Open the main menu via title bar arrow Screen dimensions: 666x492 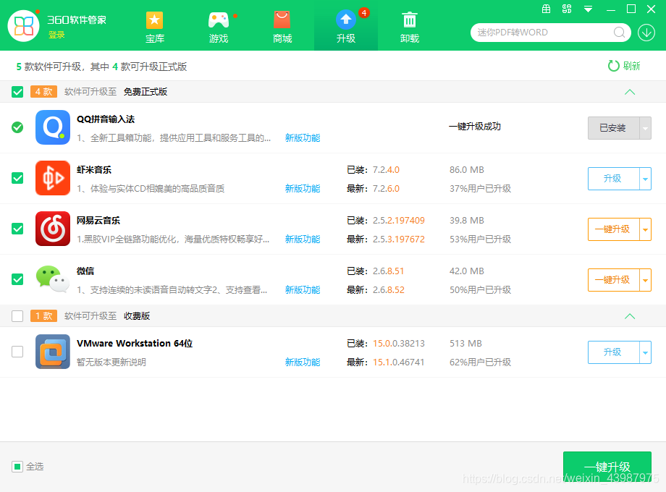(x=587, y=9)
